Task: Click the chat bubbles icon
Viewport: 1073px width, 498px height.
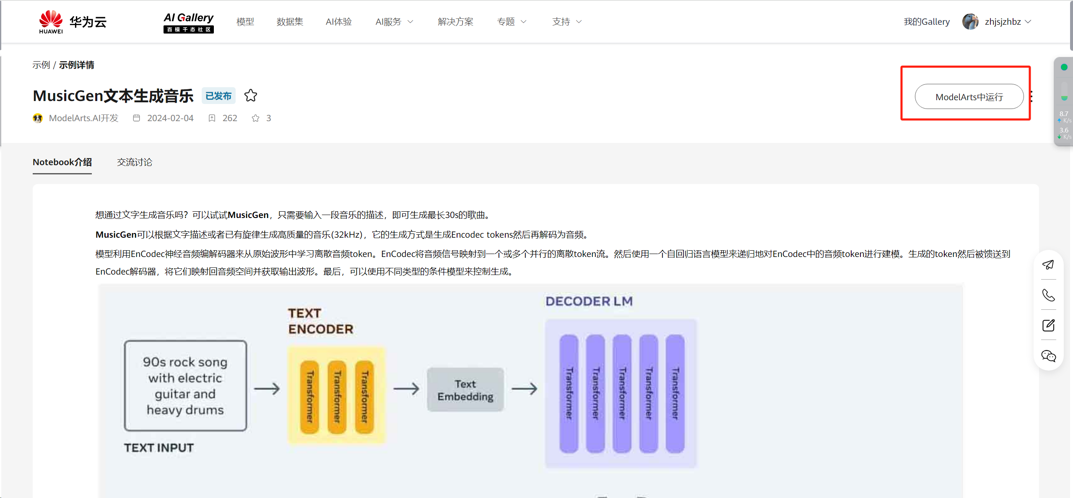Action: coord(1048,356)
